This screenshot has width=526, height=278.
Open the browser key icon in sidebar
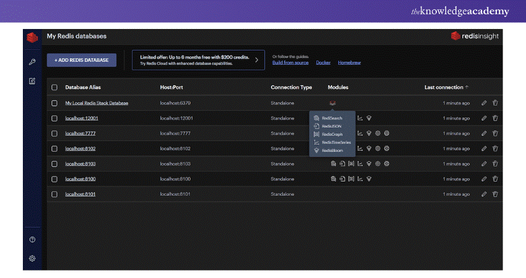coord(32,62)
